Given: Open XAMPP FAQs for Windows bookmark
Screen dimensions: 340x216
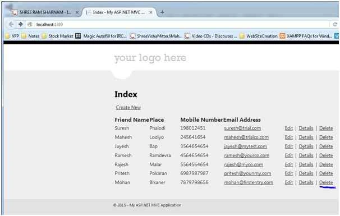Looking at the screenshot, I should tap(306, 36).
